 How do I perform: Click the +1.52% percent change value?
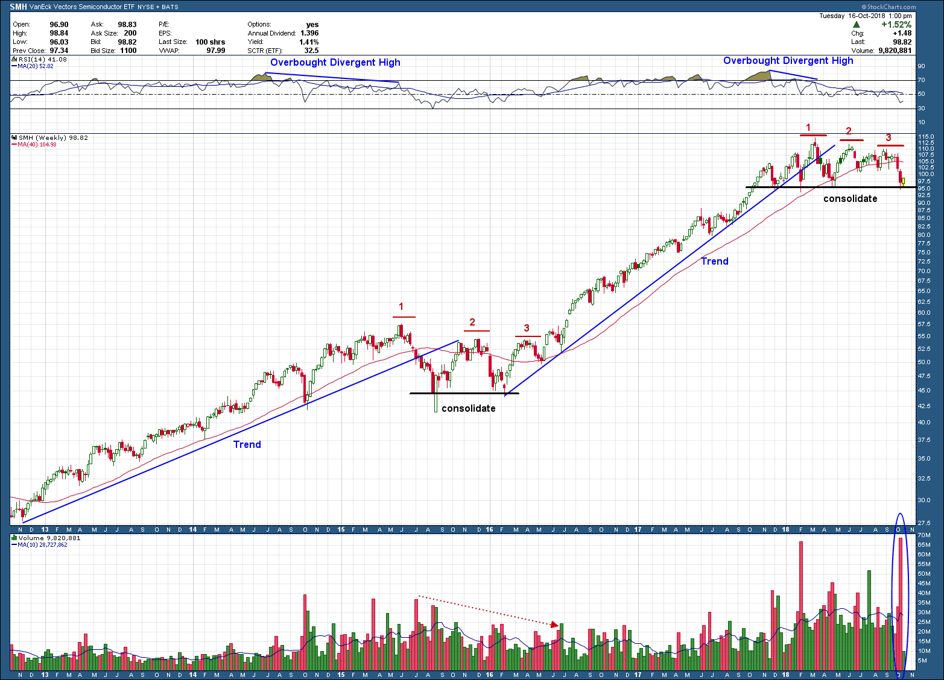pos(896,25)
